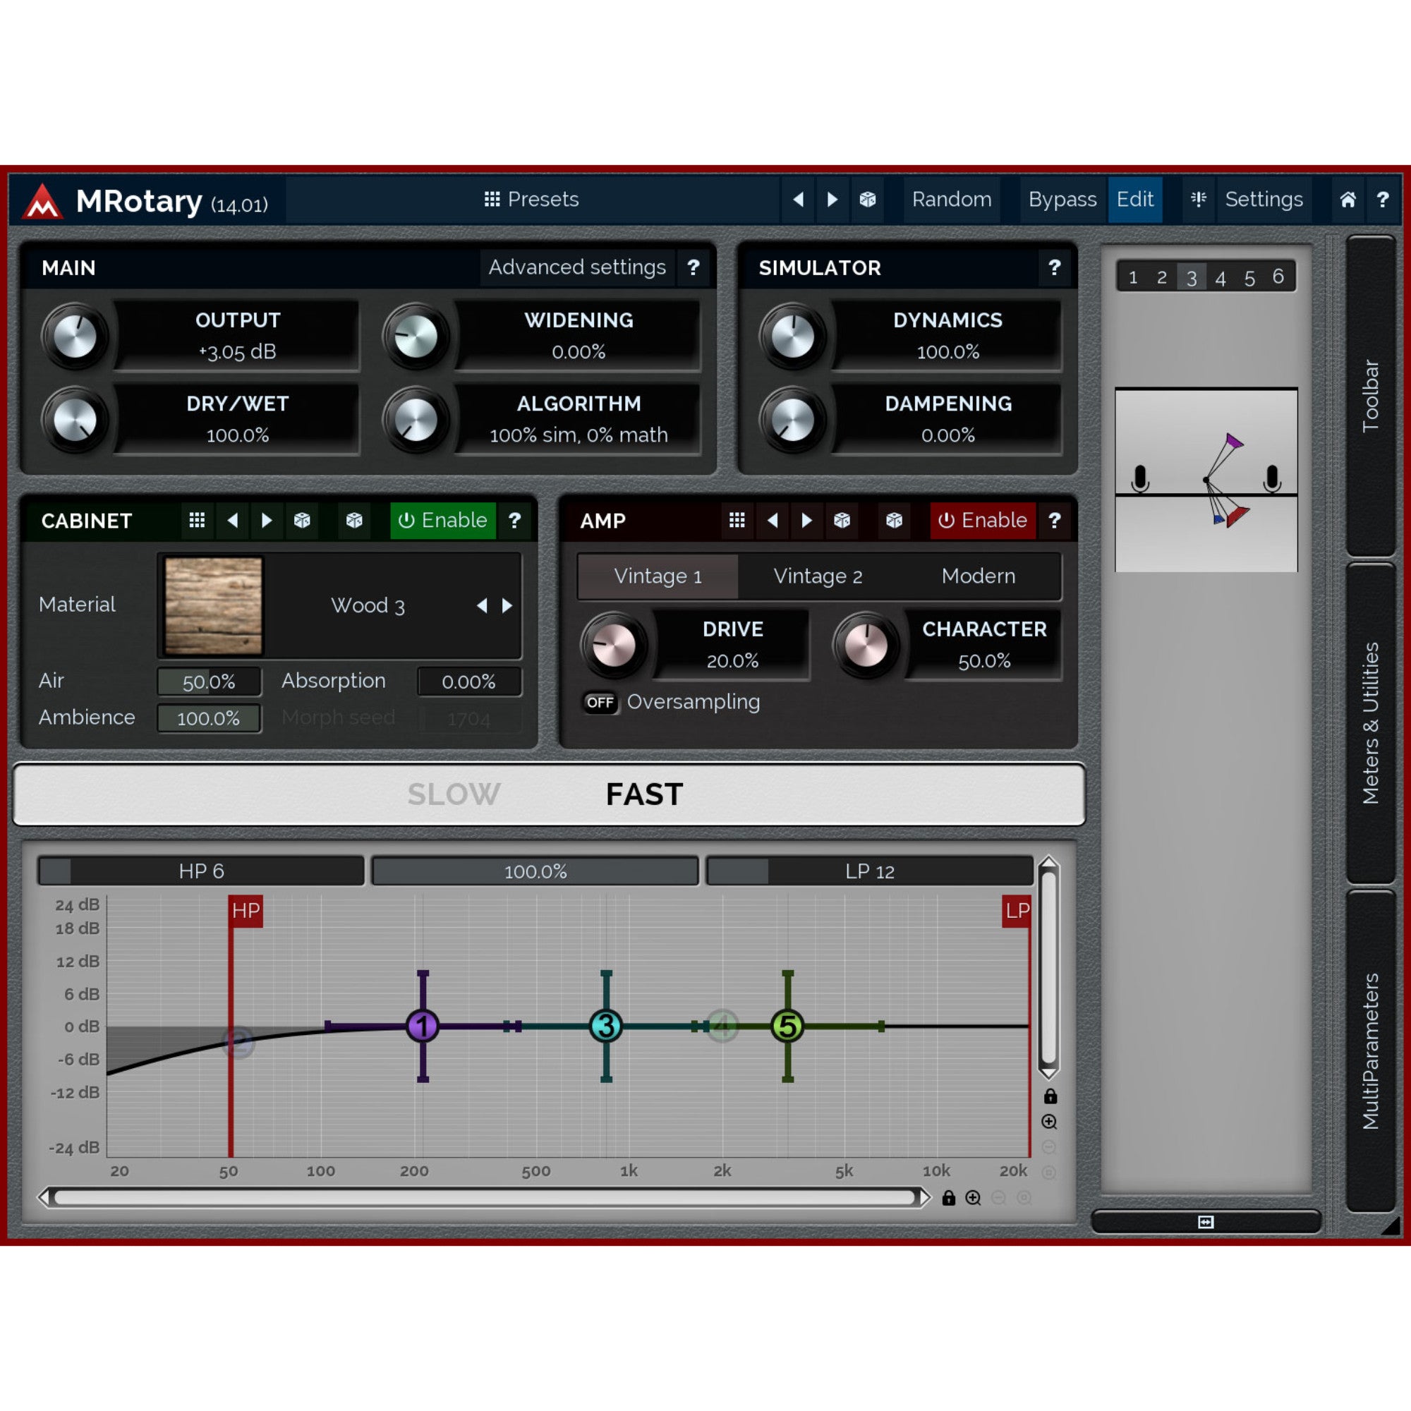Open HP 6 filter type selector
The width and height of the screenshot is (1411, 1411).
201,871
